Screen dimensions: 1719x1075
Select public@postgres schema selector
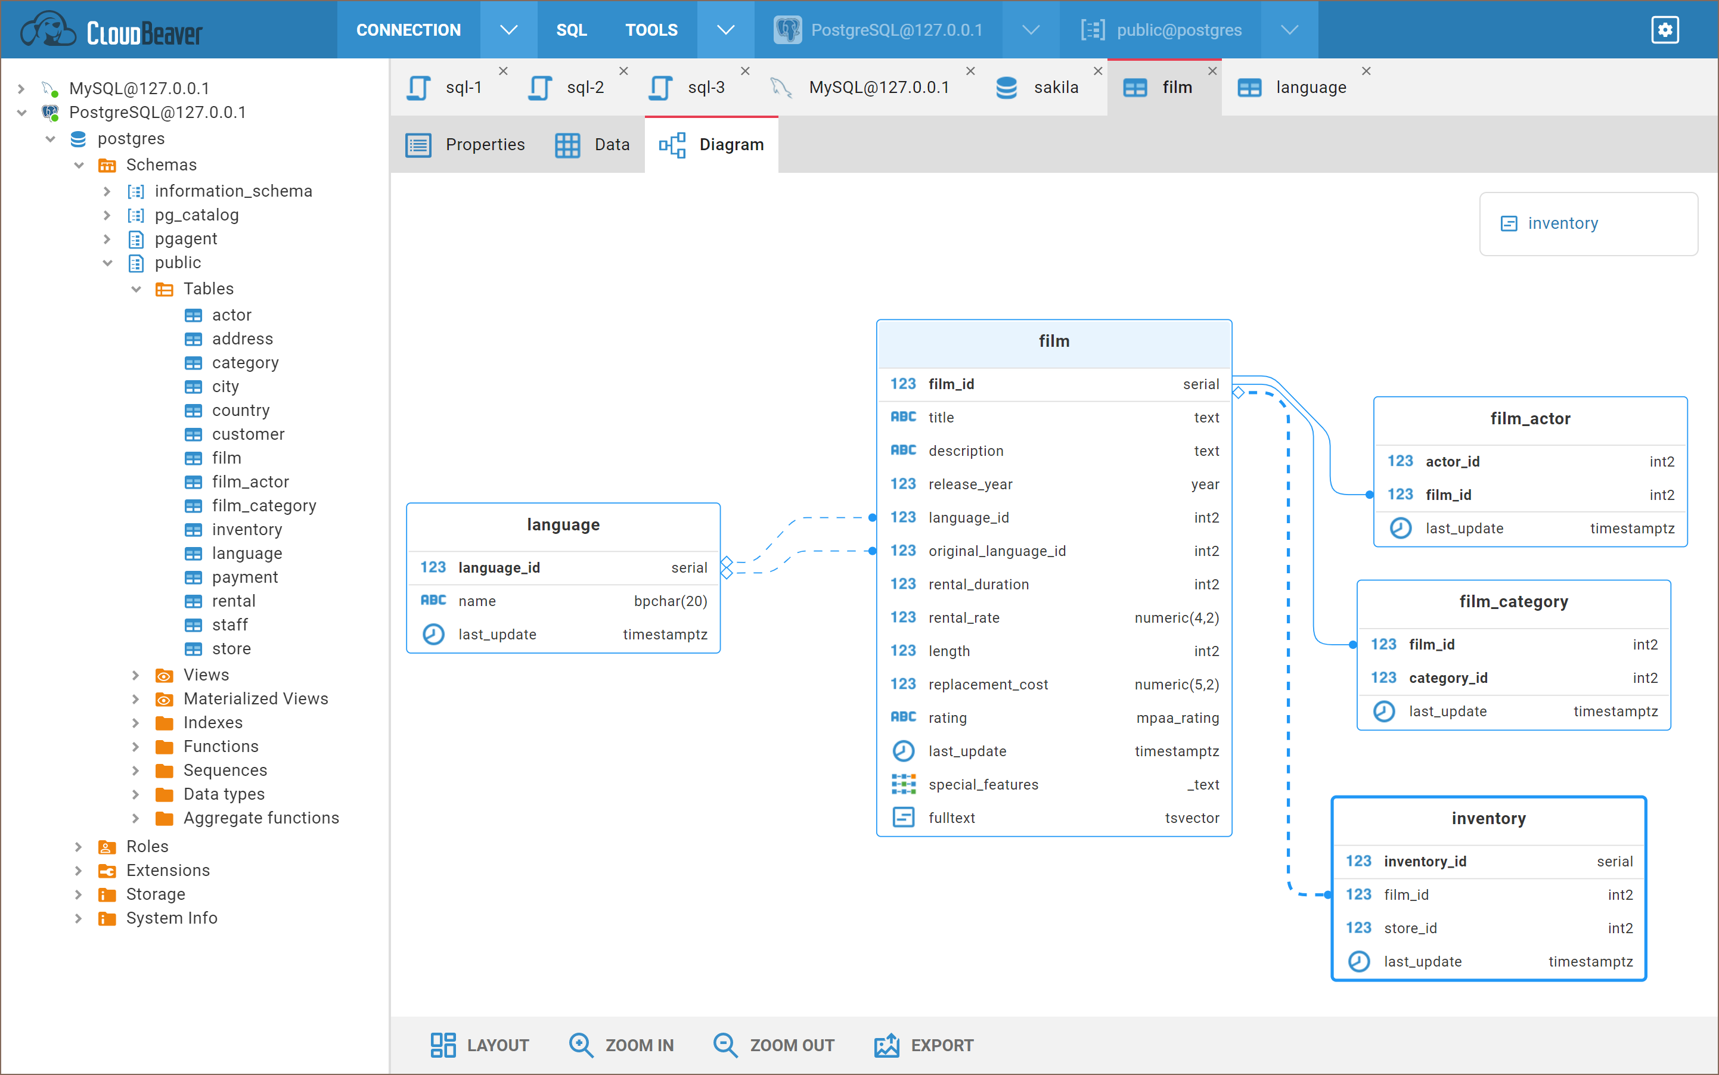tap(1179, 29)
